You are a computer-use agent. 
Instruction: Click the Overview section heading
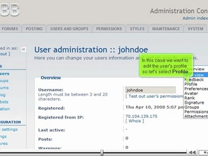[x=51, y=78]
